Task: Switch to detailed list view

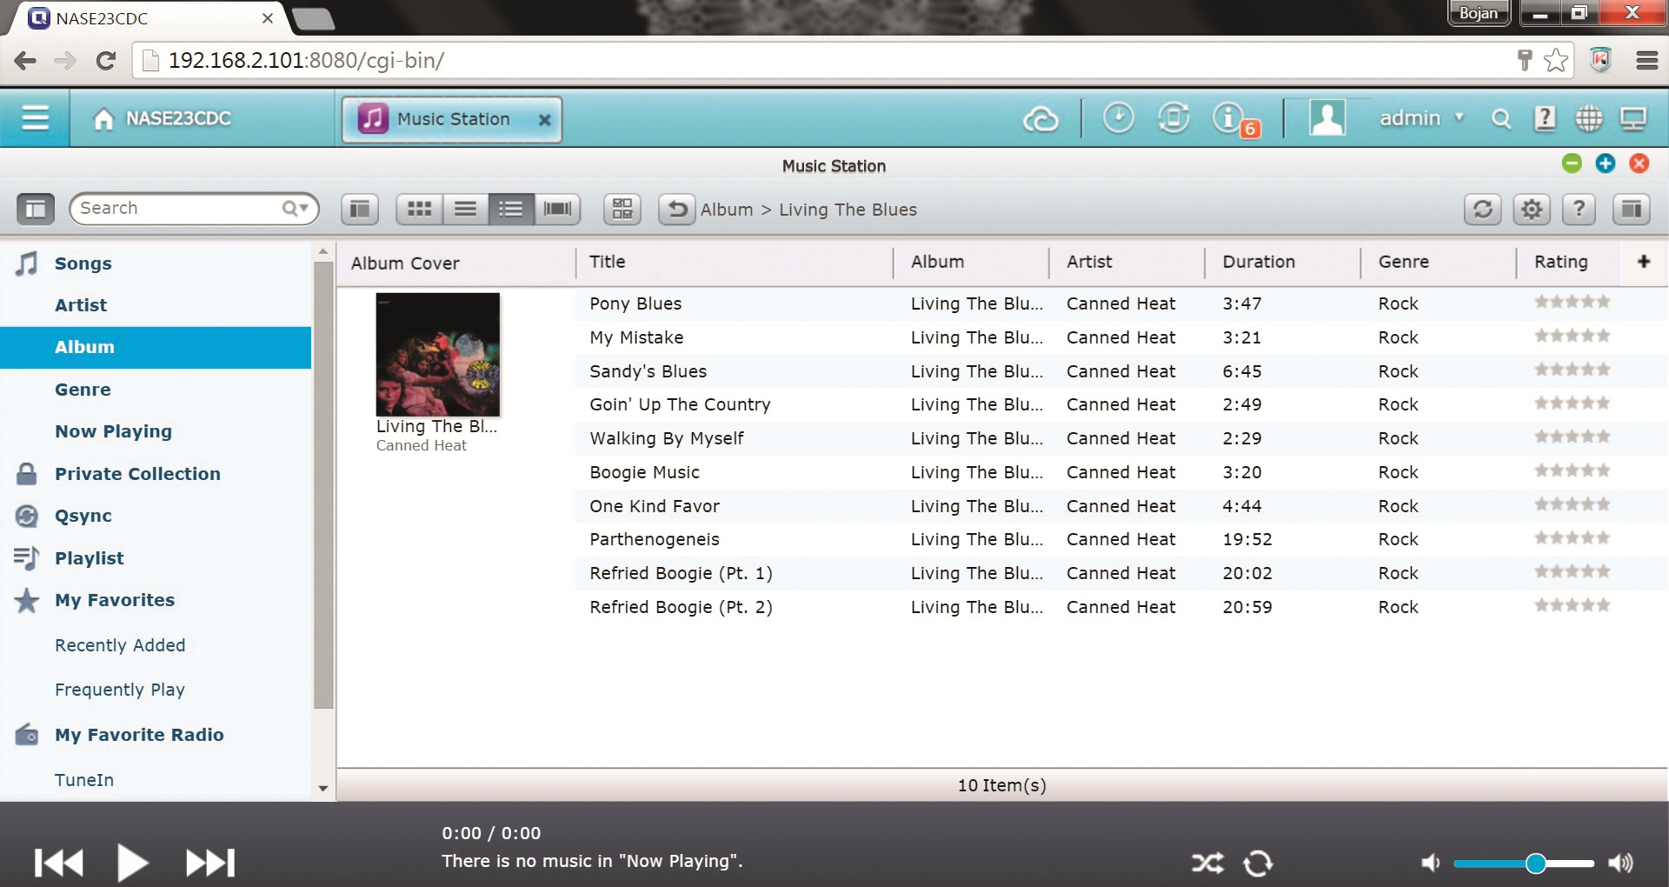Action: (x=511, y=209)
